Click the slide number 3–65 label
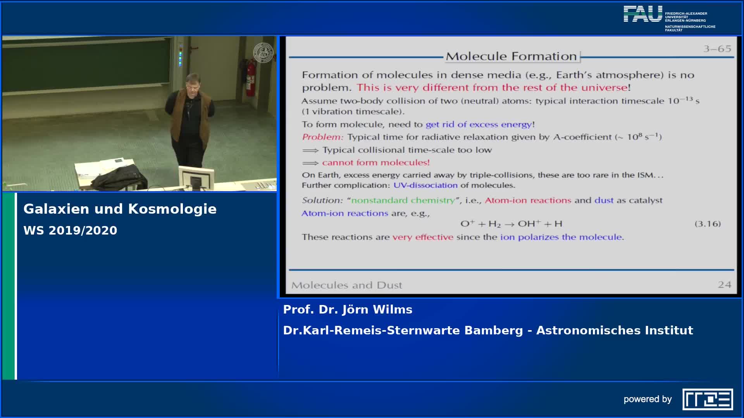The height and width of the screenshot is (418, 744). [717, 49]
